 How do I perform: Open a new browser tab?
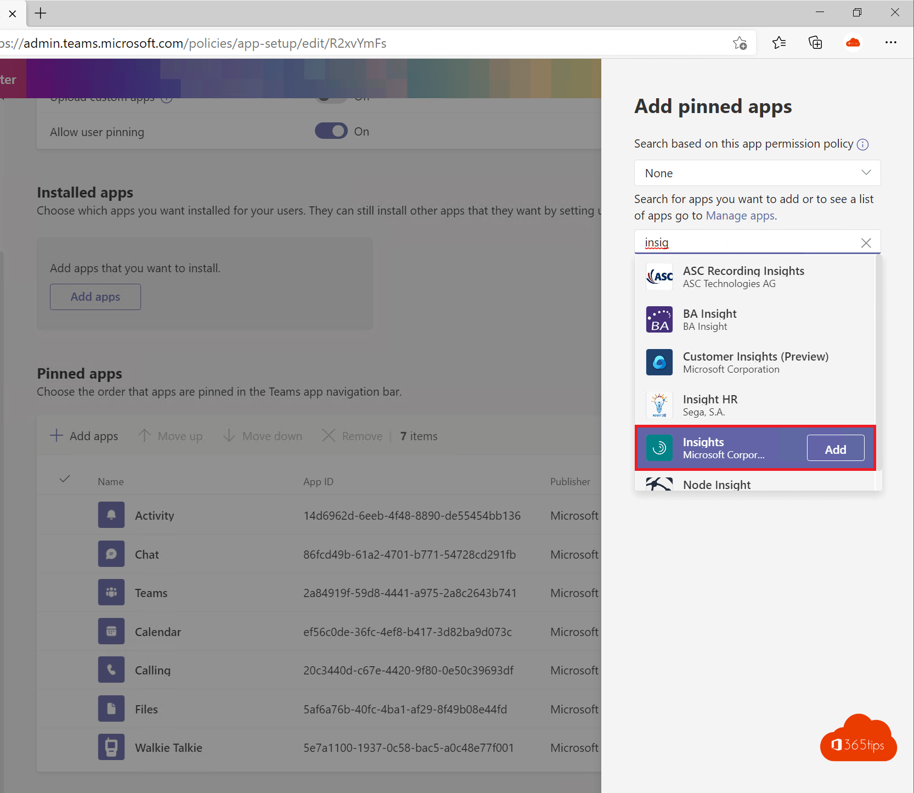[40, 13]
